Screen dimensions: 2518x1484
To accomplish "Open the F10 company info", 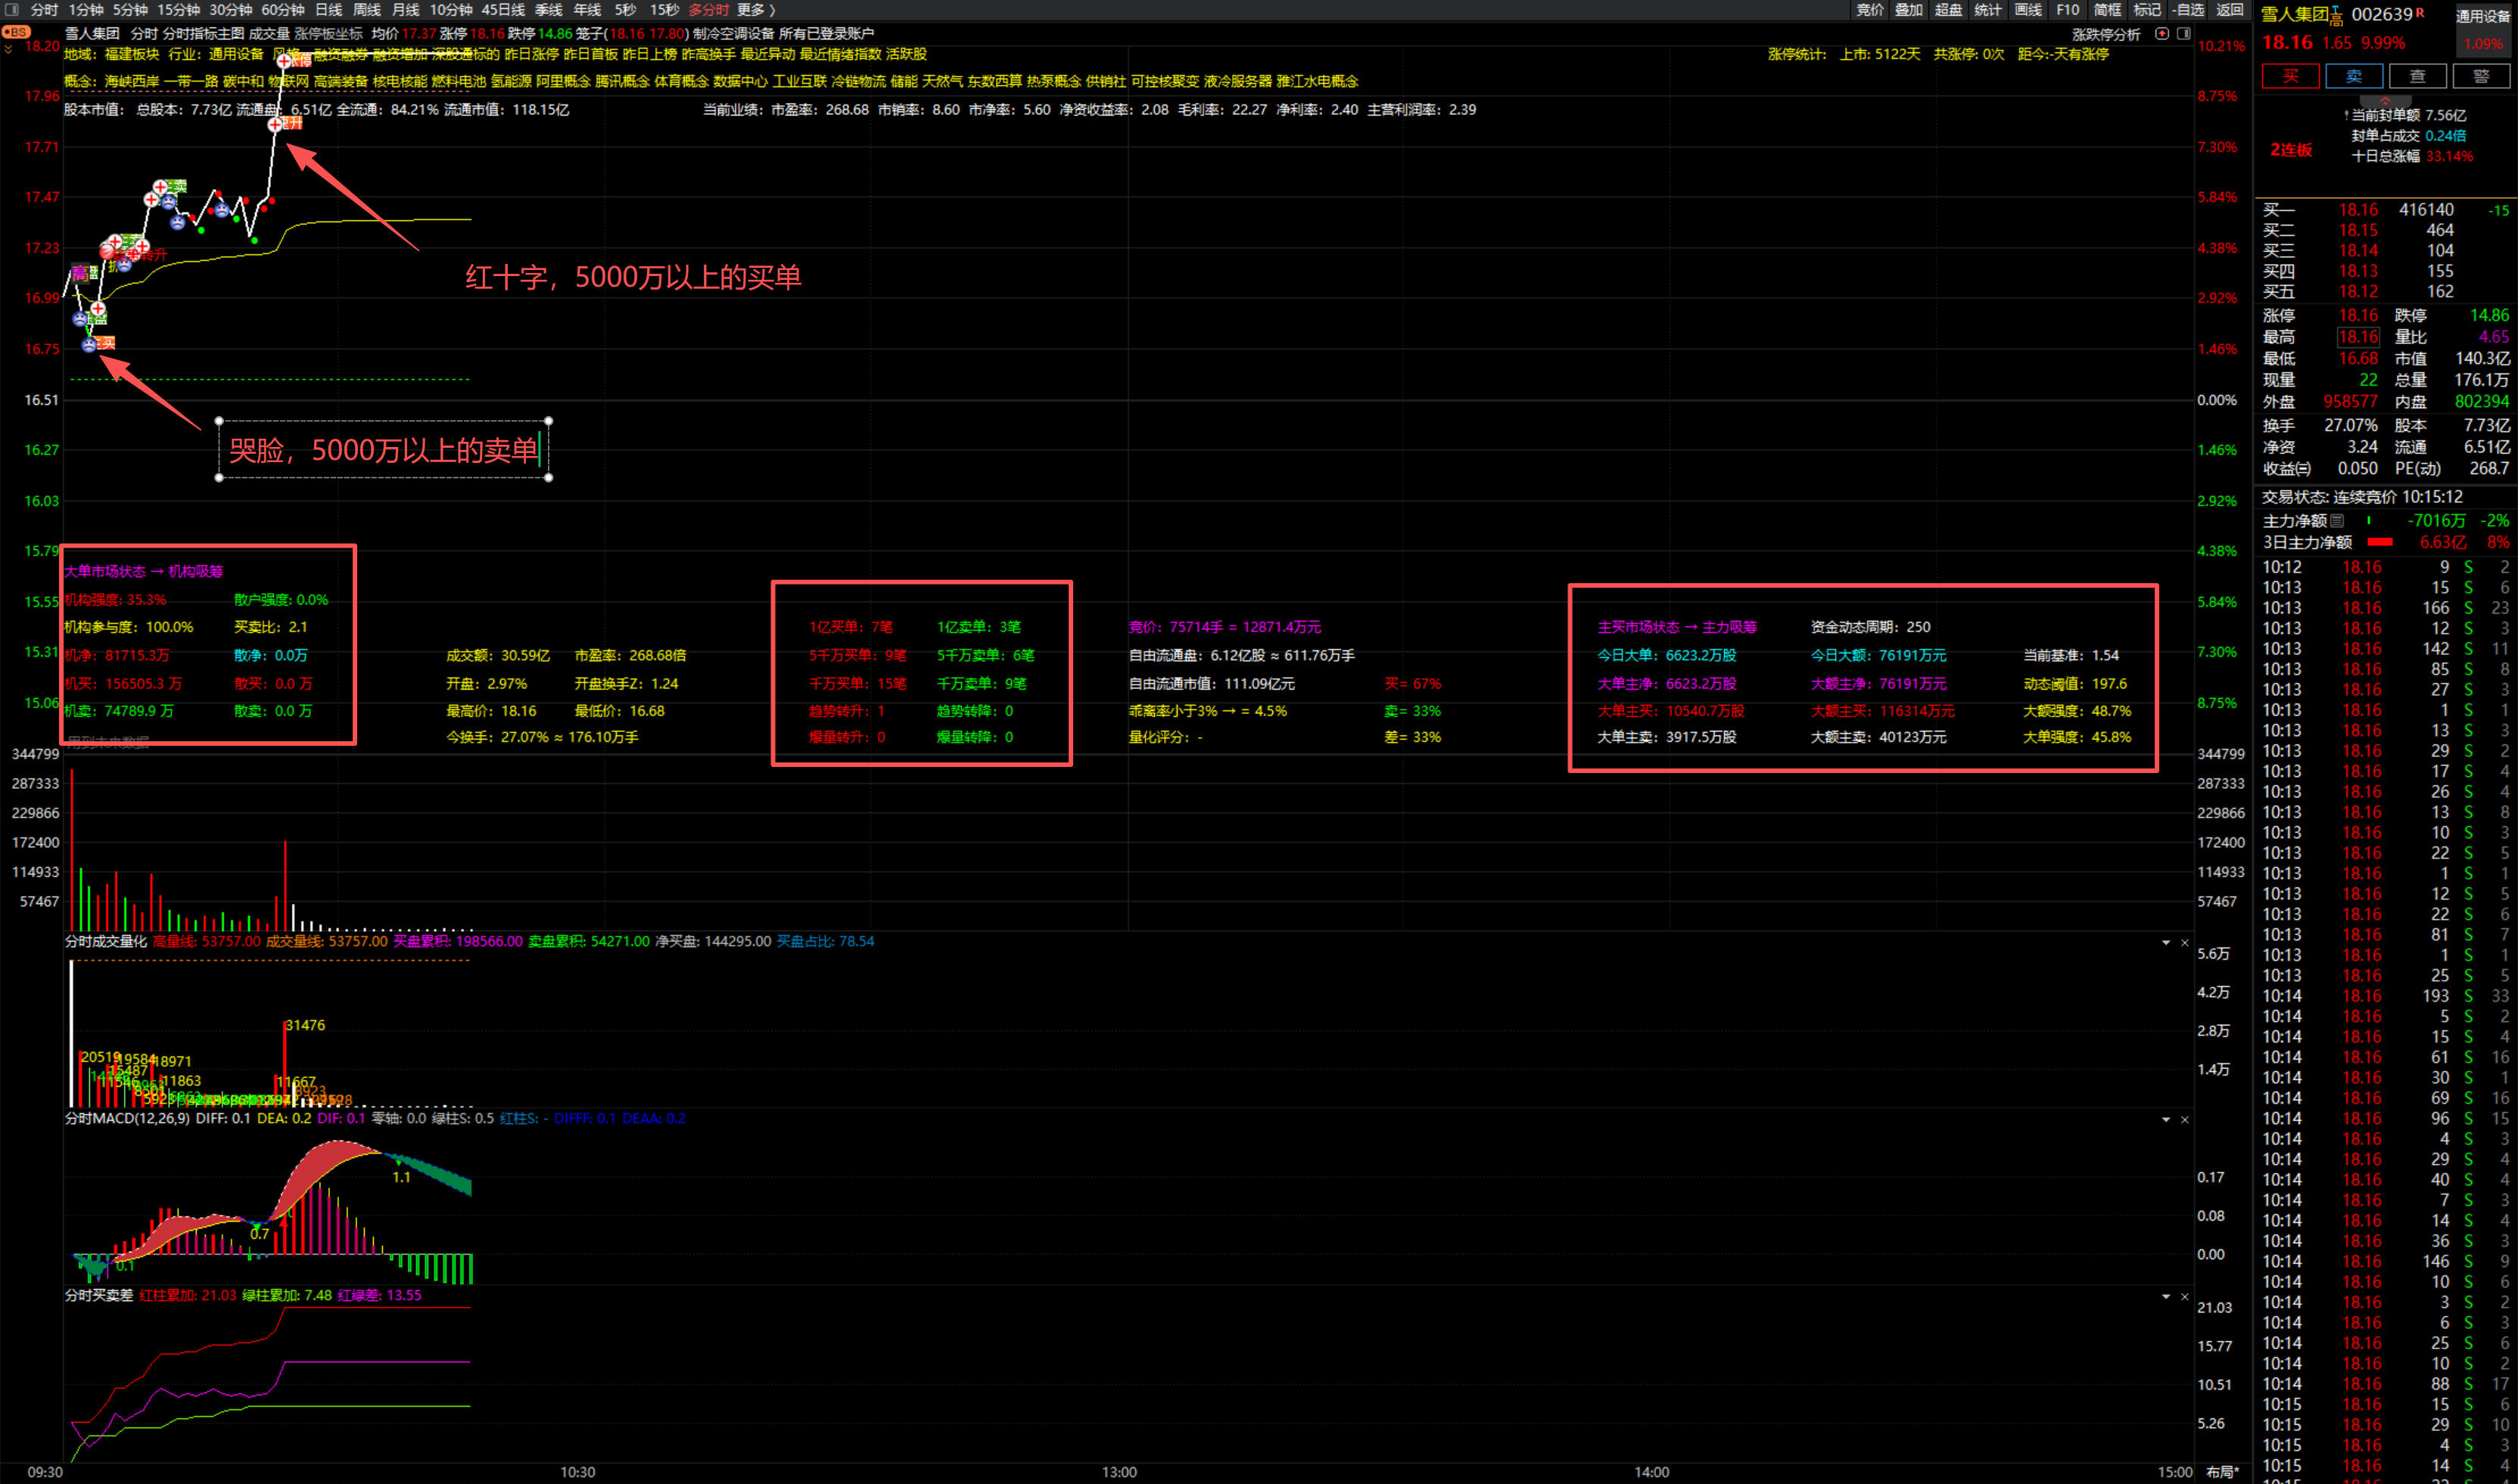I will point(2067,10).
